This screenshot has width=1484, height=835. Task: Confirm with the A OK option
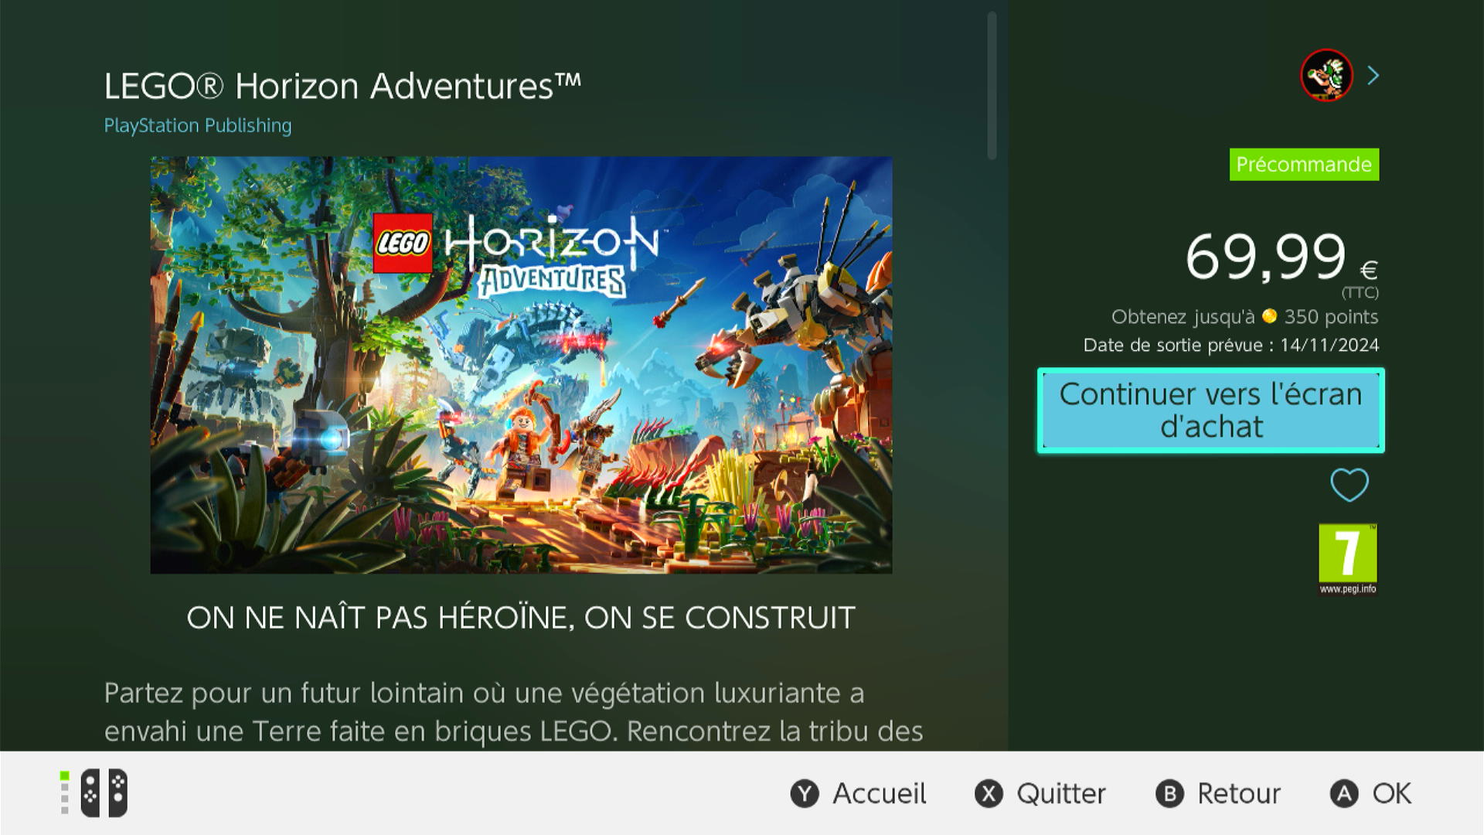1370,793
